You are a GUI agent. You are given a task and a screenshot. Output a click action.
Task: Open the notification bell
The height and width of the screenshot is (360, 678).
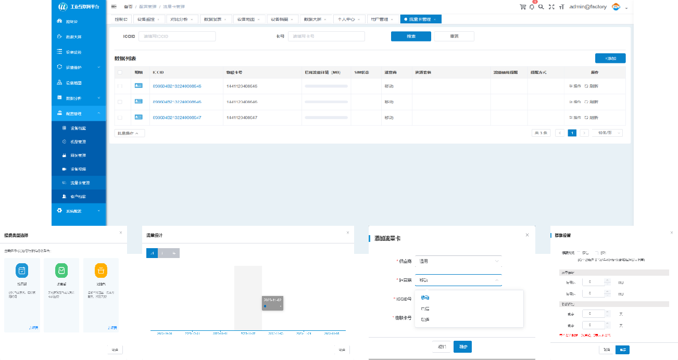pos(532,7)
